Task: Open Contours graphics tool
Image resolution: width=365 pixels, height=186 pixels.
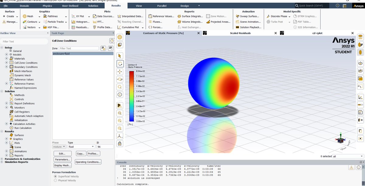Action: tap(30, 22)
